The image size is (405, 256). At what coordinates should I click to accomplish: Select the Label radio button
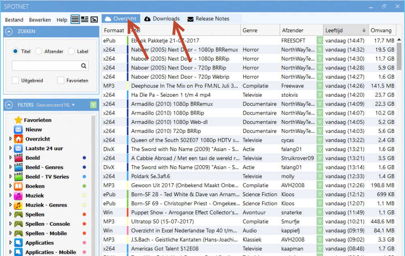click(71, 51)
